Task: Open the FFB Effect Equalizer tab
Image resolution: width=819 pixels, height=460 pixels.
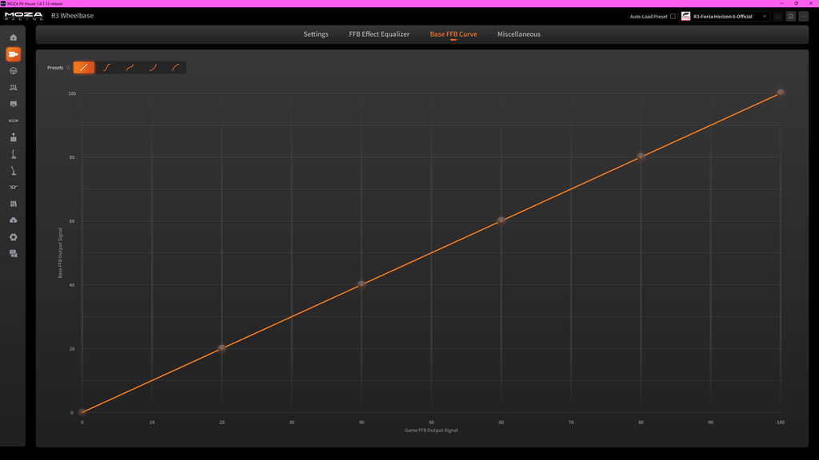Action: click(x=379, y=34)
